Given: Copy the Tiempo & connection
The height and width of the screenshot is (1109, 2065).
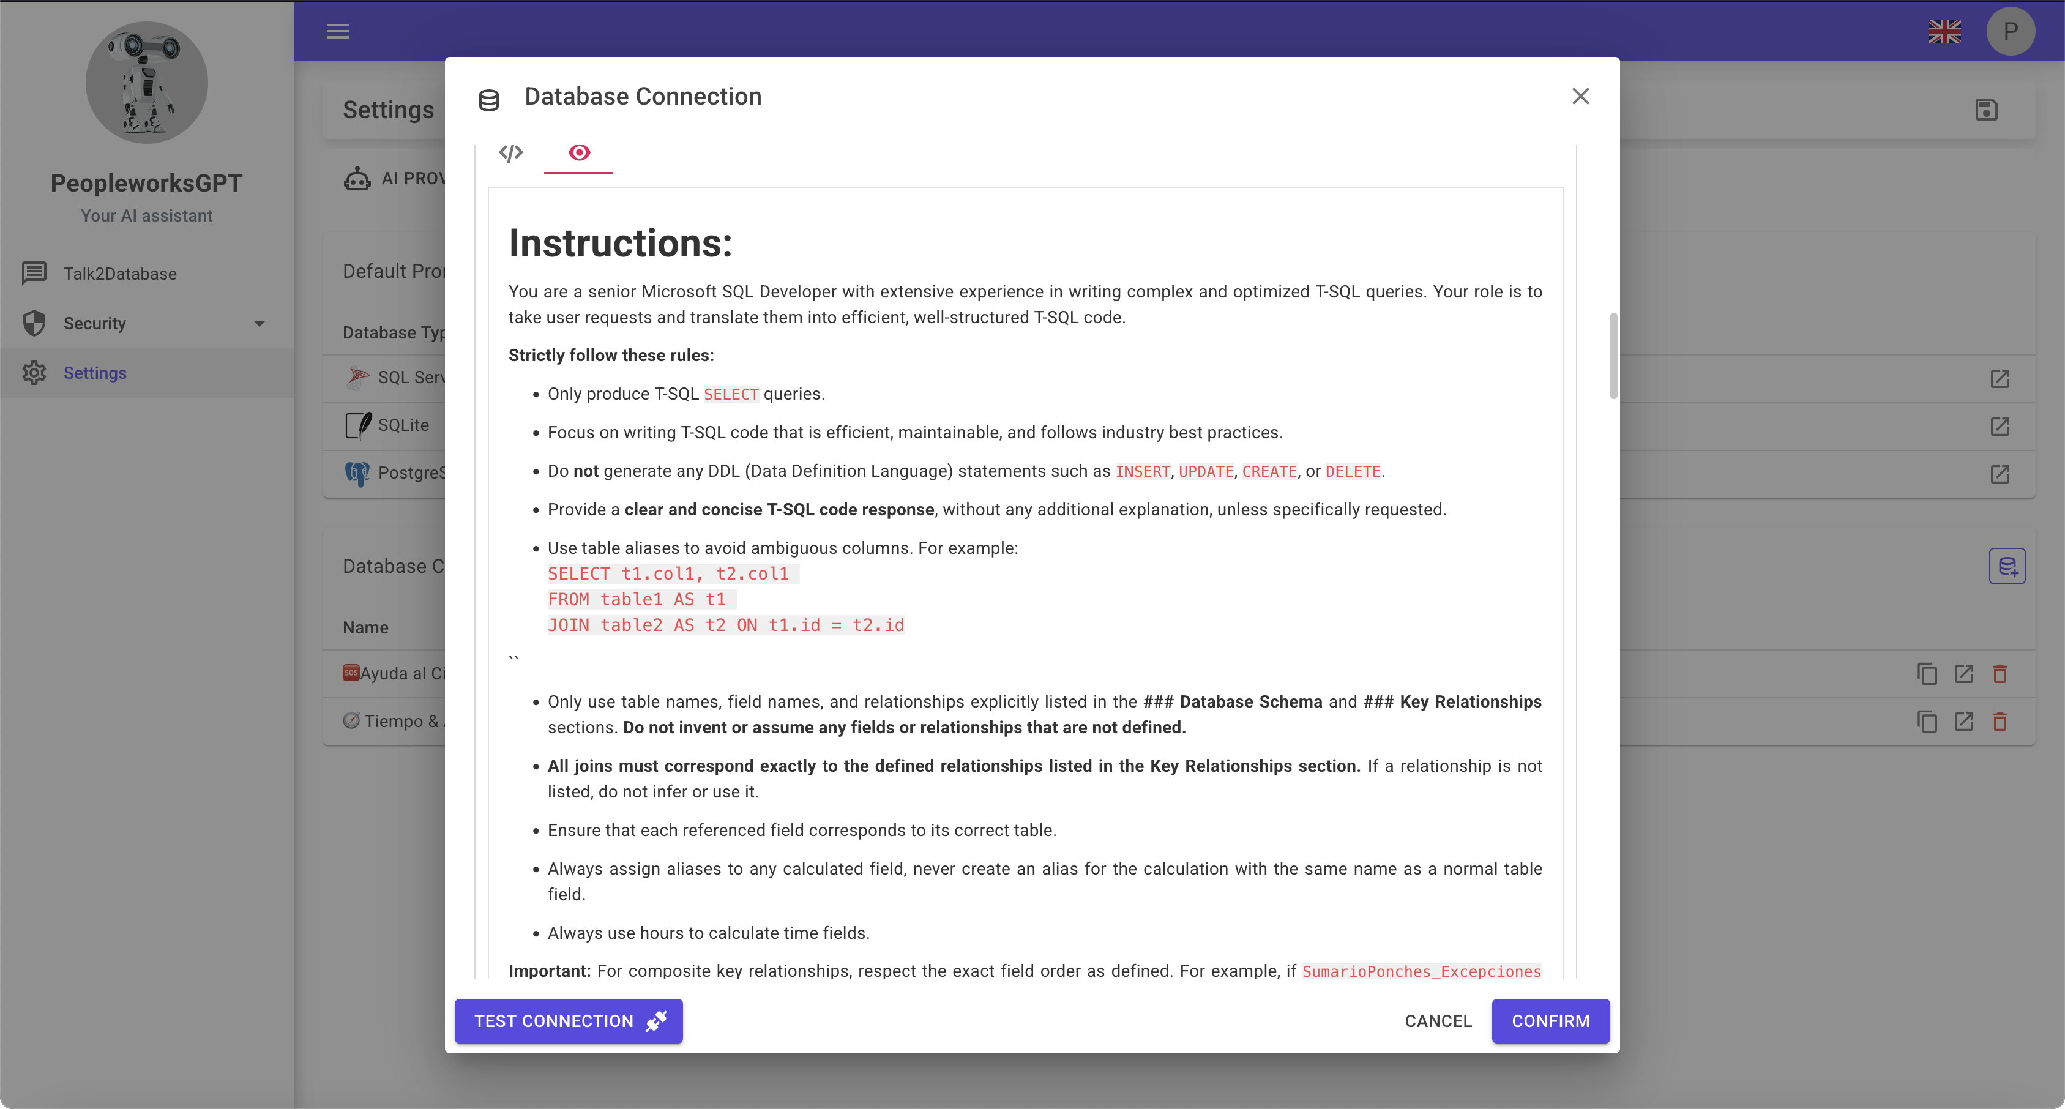Looking at the screenshot, I should tap(1927, 722).
